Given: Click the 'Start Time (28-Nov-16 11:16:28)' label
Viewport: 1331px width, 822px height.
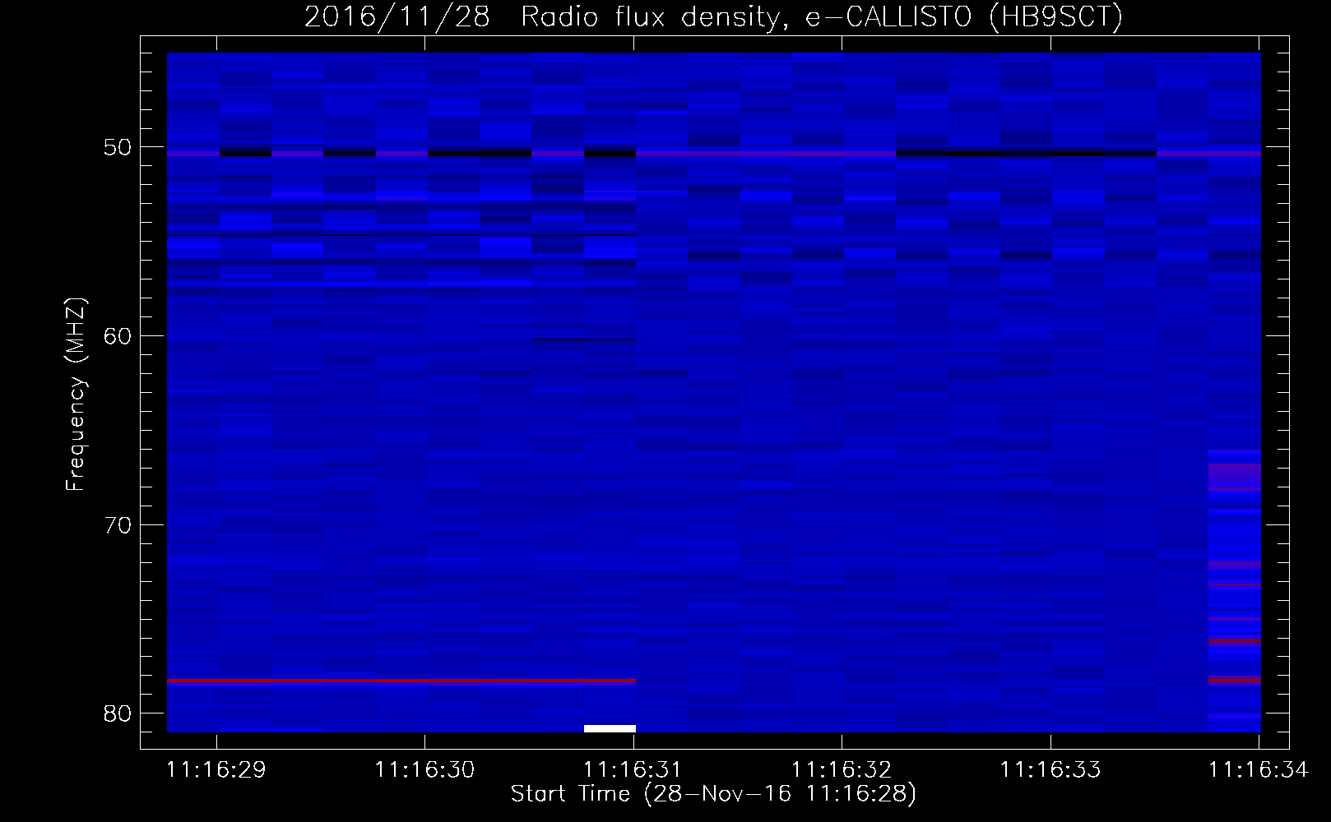Looking at the screenshot, I should [x=713, y=794].
